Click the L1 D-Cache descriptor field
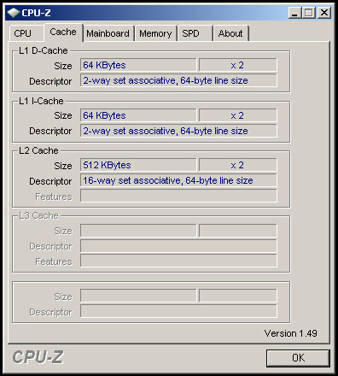Viewport: 338px width, 376px height. point(178,80)
